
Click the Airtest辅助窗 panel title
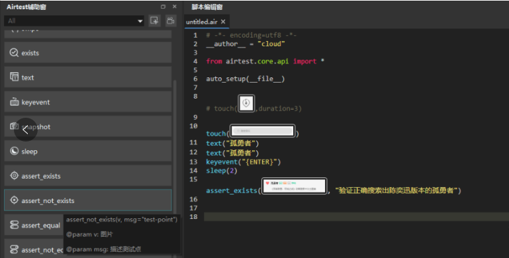pos(26,7)
